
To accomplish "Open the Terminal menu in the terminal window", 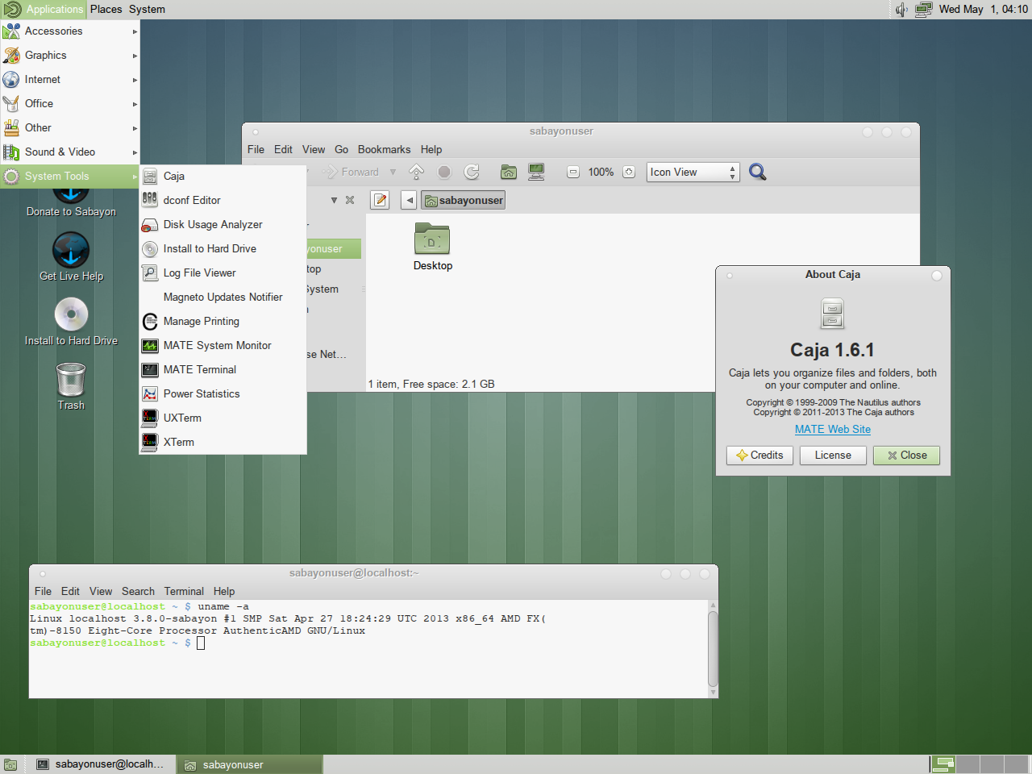I will coord(184,591).
